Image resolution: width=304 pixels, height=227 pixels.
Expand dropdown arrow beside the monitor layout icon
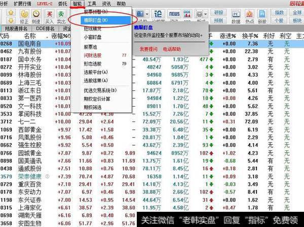click(x=205, y=14)
